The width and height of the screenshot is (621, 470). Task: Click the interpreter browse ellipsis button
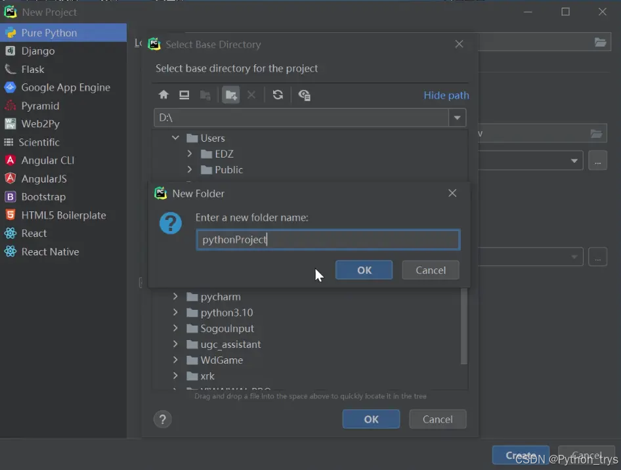pos(597,161)
